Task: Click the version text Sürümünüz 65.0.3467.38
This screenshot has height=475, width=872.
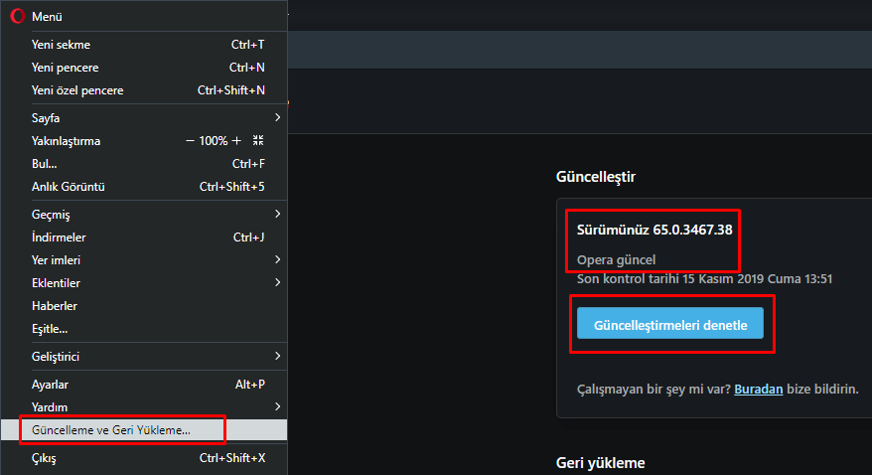Action: [654, 230]
